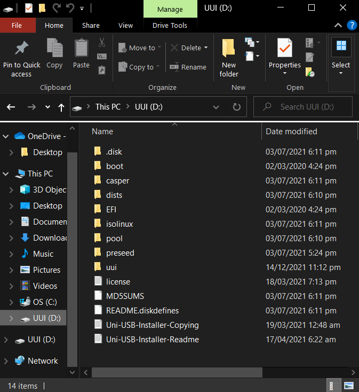This screenshot has height=392, width=359.
Task: Collapse the ribbon with the chevron
Action: [x=338, y=25]
